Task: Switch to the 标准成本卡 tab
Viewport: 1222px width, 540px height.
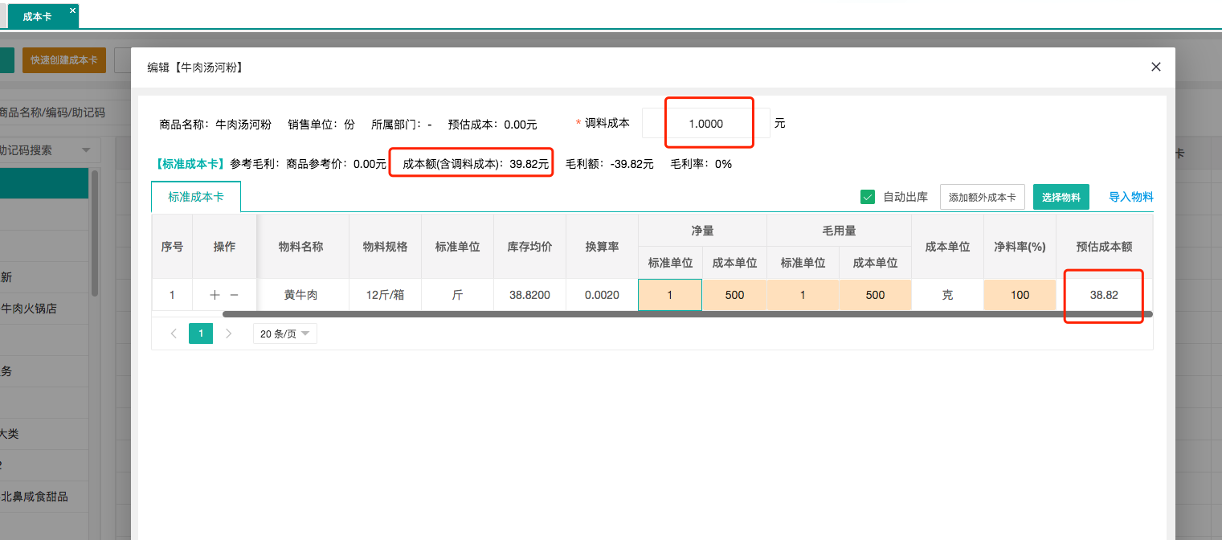Action: 195,197
